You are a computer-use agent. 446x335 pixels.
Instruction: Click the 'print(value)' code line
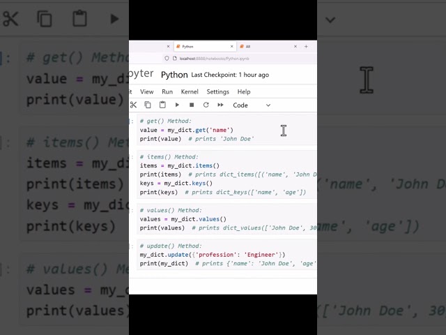(160, 139)
